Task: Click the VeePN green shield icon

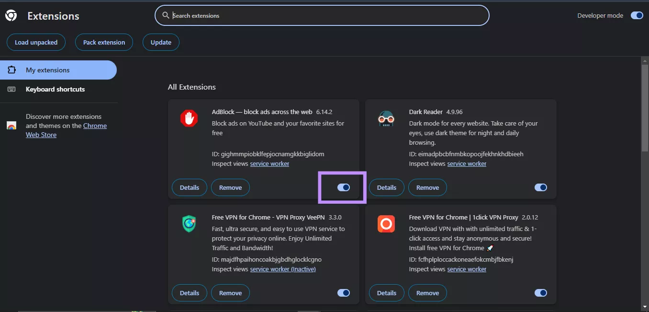Action: (189, 224)
